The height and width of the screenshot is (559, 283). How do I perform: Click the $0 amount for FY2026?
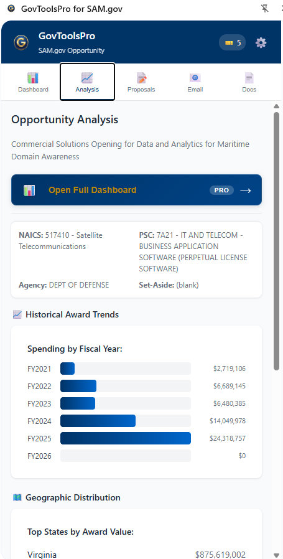coord(242,456)
